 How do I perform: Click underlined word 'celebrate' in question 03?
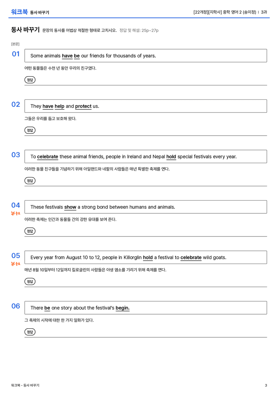[x=47, y=157]
